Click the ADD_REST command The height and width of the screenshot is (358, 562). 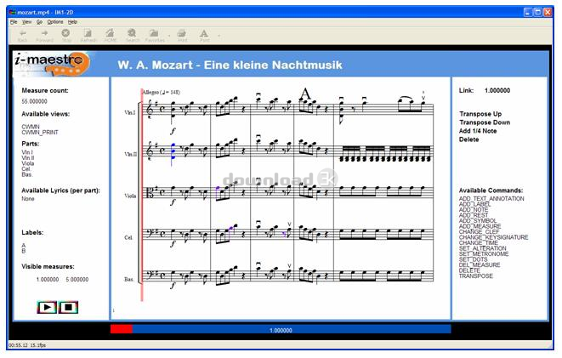[x=474, y=215]
